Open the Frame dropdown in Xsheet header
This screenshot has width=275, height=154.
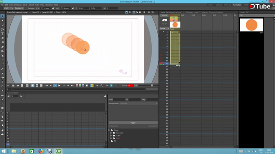pos(164,29)
